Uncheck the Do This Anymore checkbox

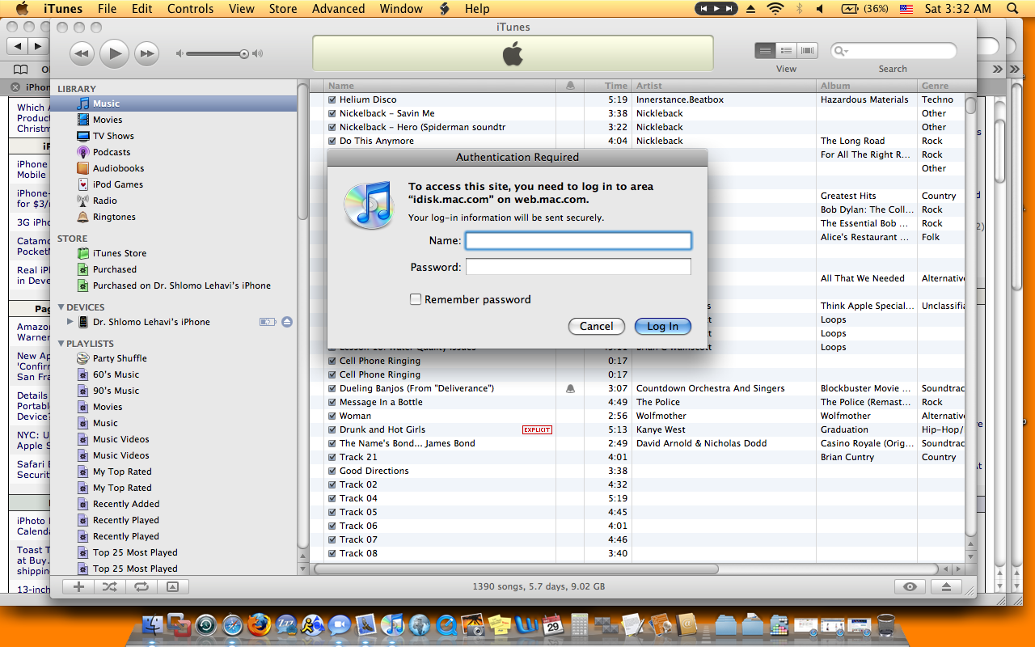(332, 141)
